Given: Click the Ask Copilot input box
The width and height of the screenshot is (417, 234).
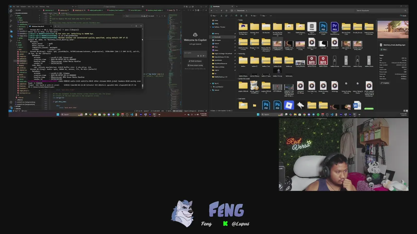Looking at the screenshot, I should click(195, 54).
